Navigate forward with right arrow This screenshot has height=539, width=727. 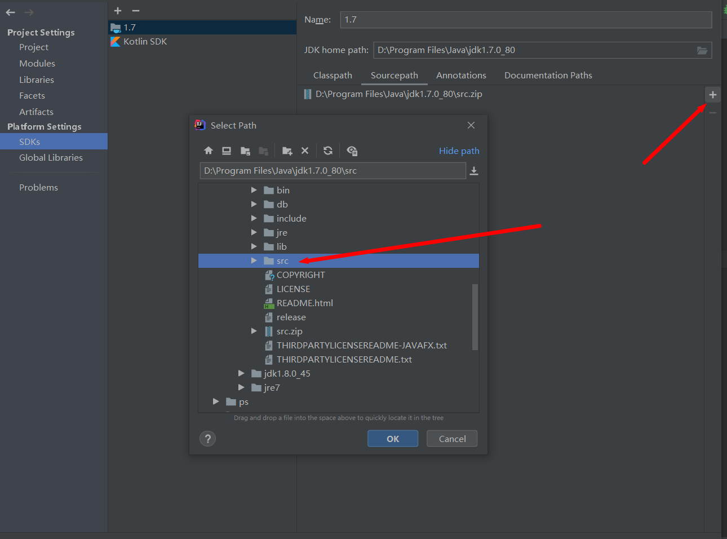(29, 12)
